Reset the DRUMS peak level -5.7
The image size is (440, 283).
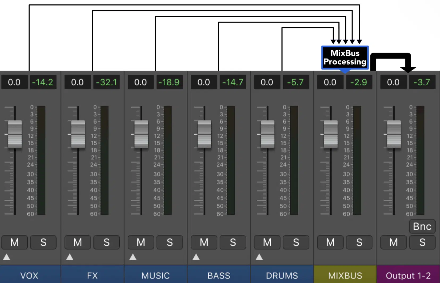click(296, 82)
